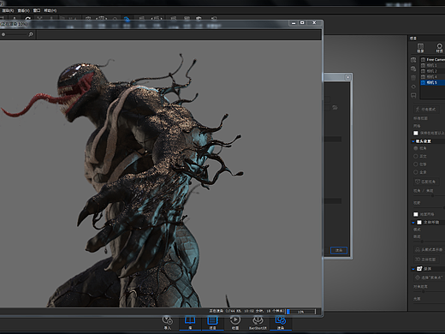Open the 查看(V) View menu
This screenshot has width=445, height=334.
23,10
